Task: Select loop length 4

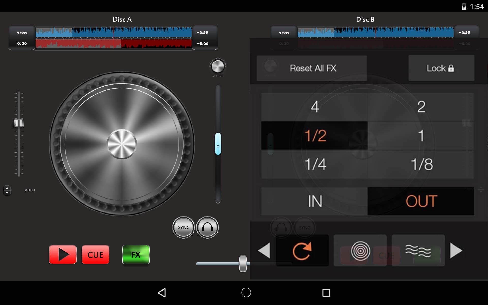Action: coord(314,107)
